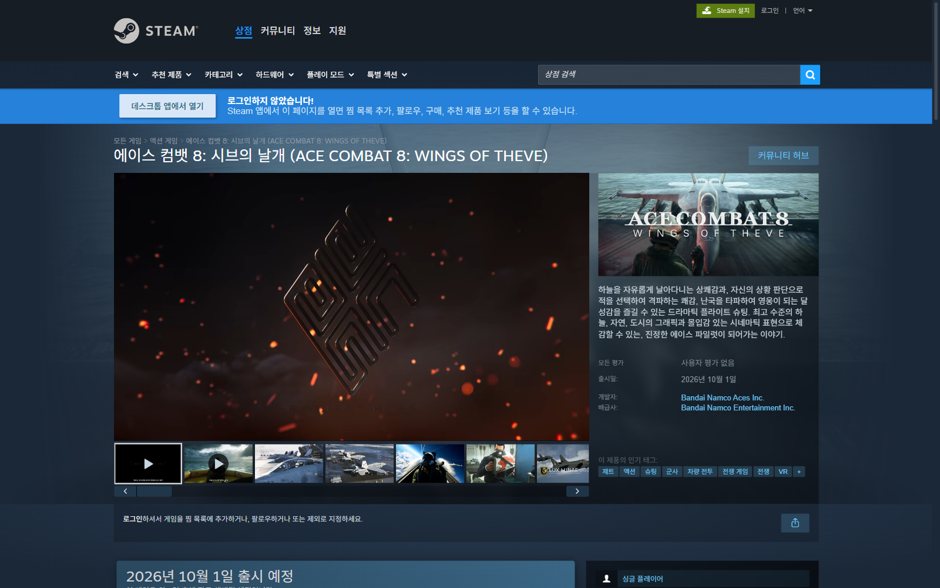Click the main trailer video player
This screenshot has width=940, height=588.
pyautogui.click(x=351, y=306)
